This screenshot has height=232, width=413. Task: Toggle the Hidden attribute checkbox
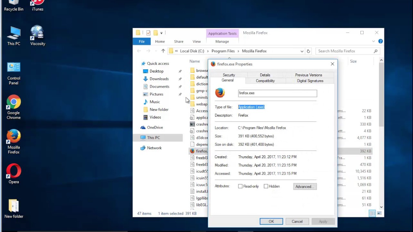click(266, 186)
